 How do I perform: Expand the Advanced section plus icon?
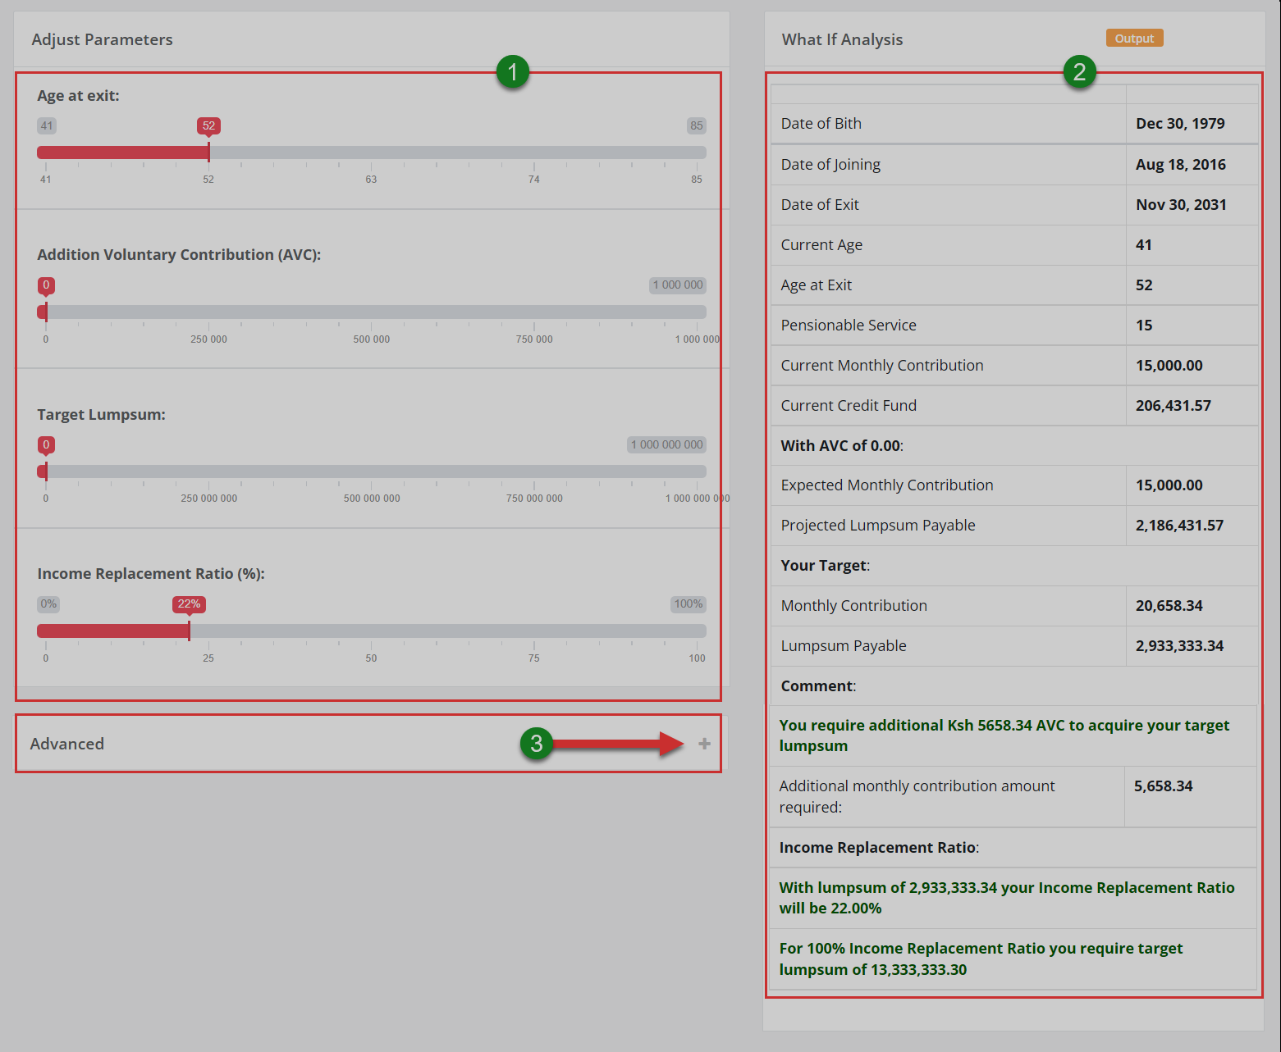pyautogui.click(x=704, y=744)
